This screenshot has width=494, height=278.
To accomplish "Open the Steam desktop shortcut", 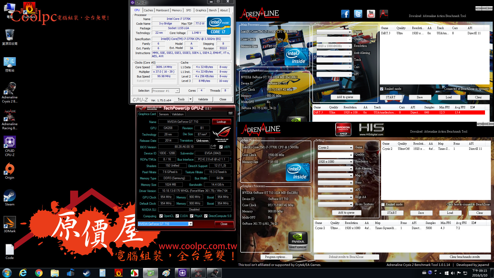I will coord(10,198).
